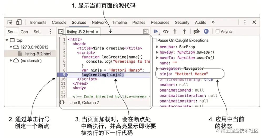Hide the file navigator pane icon
The image size is (263, 138).
61,31
